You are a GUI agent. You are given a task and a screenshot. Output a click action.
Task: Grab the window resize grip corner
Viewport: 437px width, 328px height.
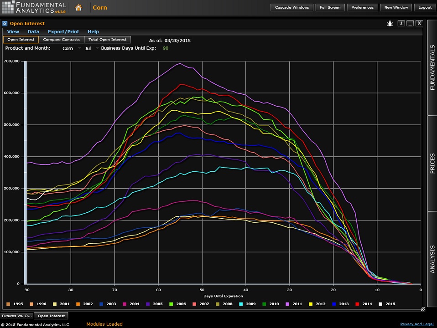tap(423, 309)
